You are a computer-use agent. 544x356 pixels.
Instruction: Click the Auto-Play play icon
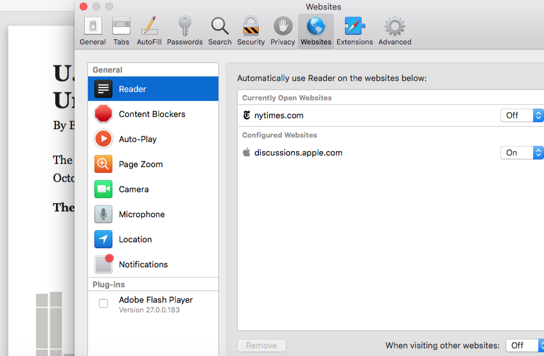[103, 139]
